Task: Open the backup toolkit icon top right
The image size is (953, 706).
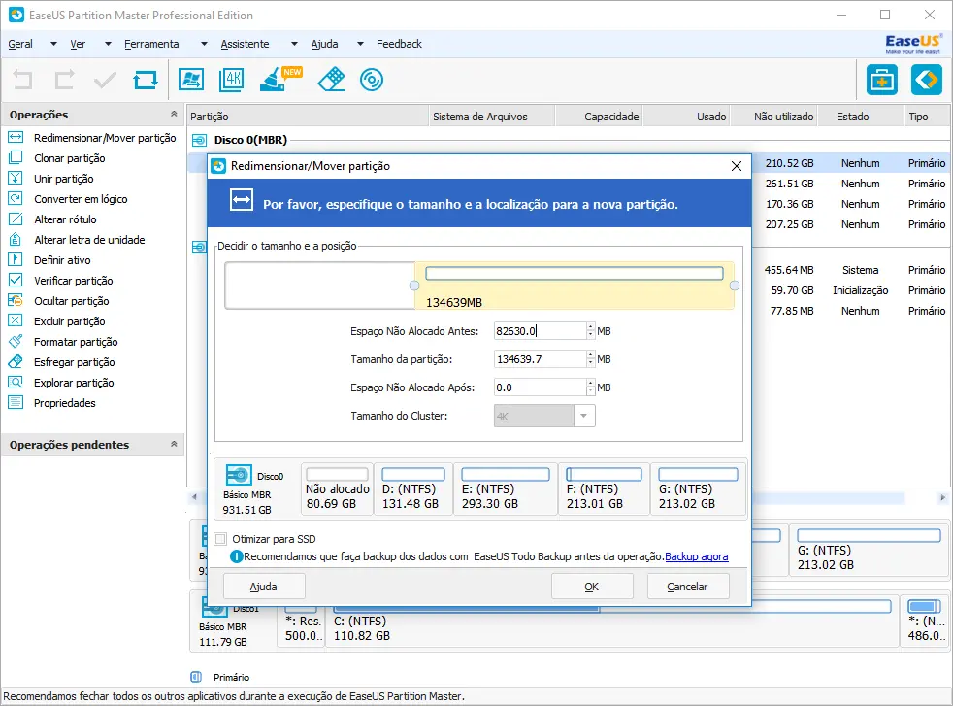Action: tap(882, 80)
